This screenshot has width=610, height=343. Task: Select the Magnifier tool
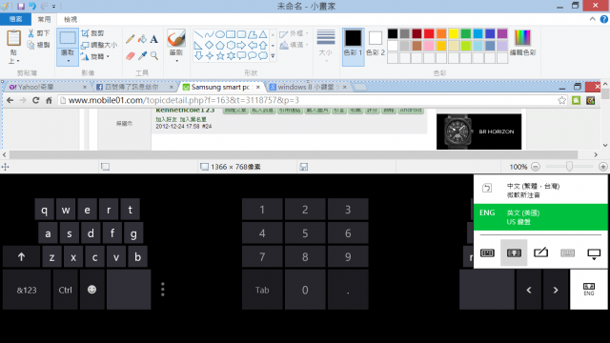pyautogui.click(x=154, y=56)
